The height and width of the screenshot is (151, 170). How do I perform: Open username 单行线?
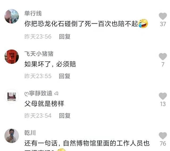pyautogui.click(x=33, y=13)
